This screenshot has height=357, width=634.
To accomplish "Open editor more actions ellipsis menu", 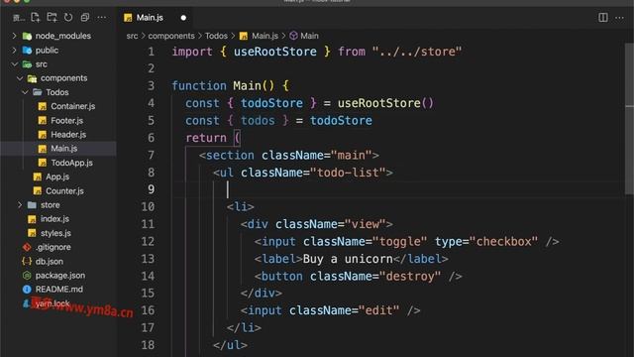I will [619, 18].
